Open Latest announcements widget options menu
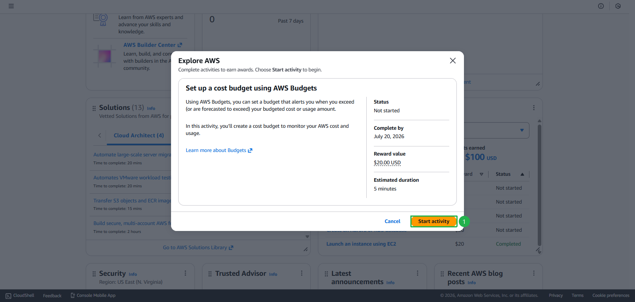 [x=418, y=273]
